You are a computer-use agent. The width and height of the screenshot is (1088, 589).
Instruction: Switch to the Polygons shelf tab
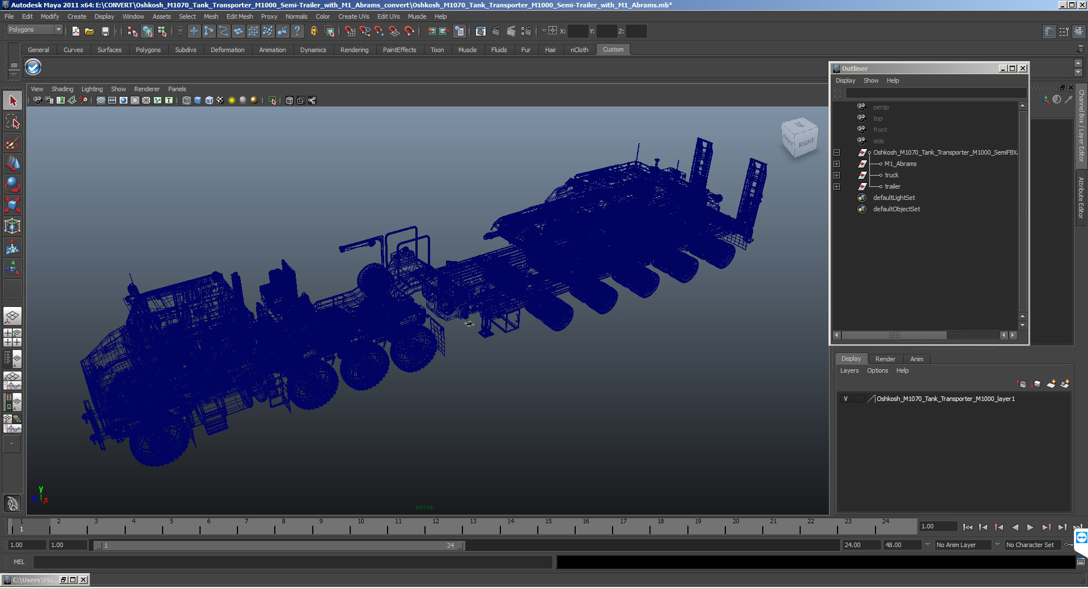148,50
